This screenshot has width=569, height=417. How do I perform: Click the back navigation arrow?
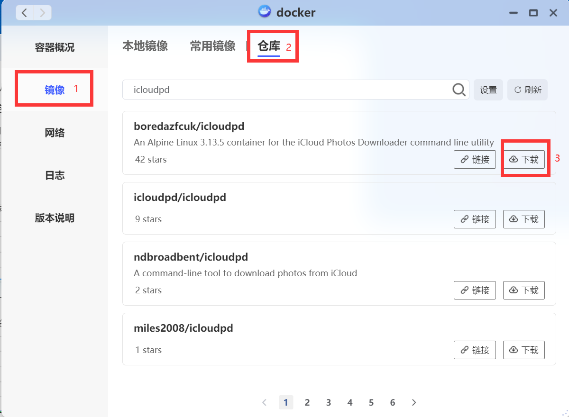click(24, 12)
